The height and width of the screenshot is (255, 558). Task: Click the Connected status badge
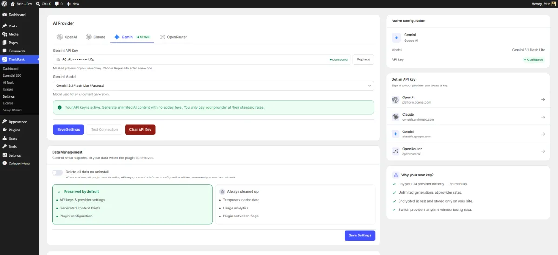click(x=339, y=59)
